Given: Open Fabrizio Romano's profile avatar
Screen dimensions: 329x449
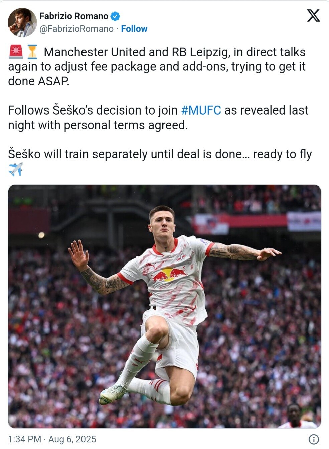Looking at the screenshot, I should click(22, 22).
